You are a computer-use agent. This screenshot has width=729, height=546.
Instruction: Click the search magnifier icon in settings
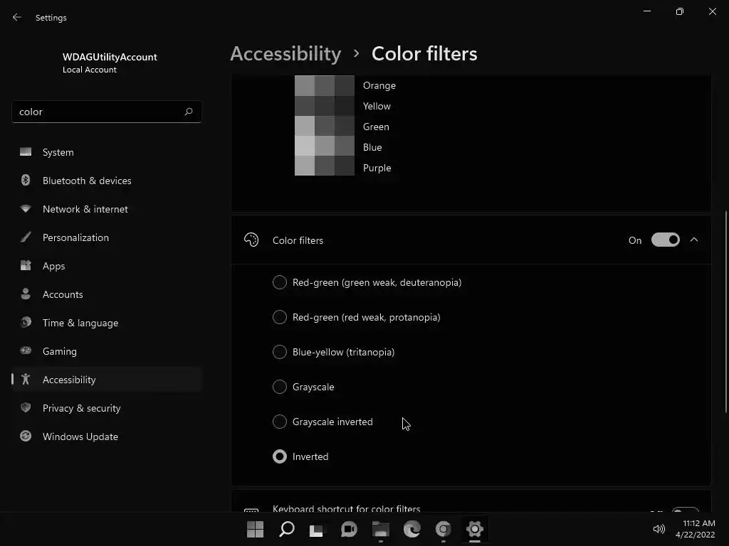pyautogui.click(x=188, y=112)
